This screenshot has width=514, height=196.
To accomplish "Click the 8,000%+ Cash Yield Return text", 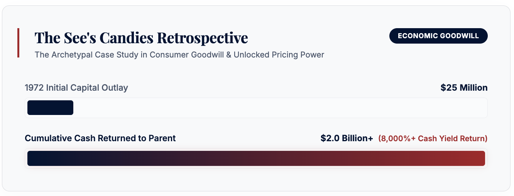I will tap(433, 138).
